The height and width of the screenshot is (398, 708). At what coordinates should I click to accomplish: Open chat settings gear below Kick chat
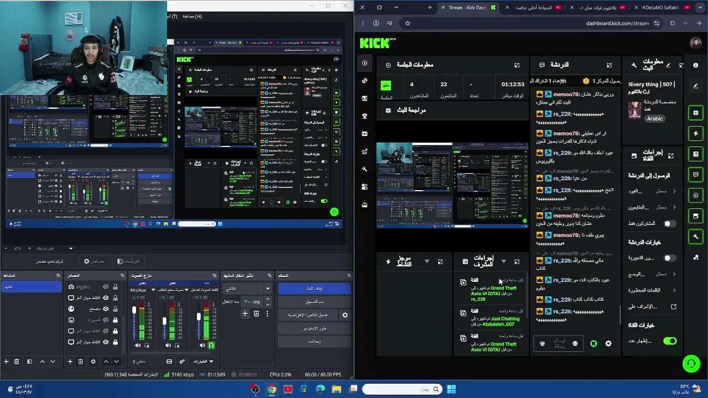click(608, 344)
